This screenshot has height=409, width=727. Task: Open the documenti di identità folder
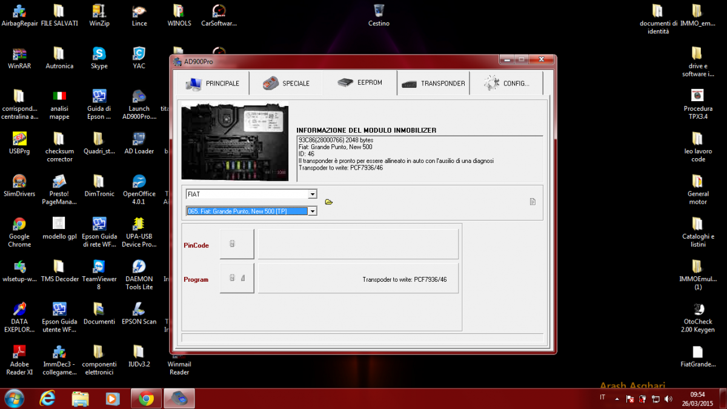[x=658, y=19]
